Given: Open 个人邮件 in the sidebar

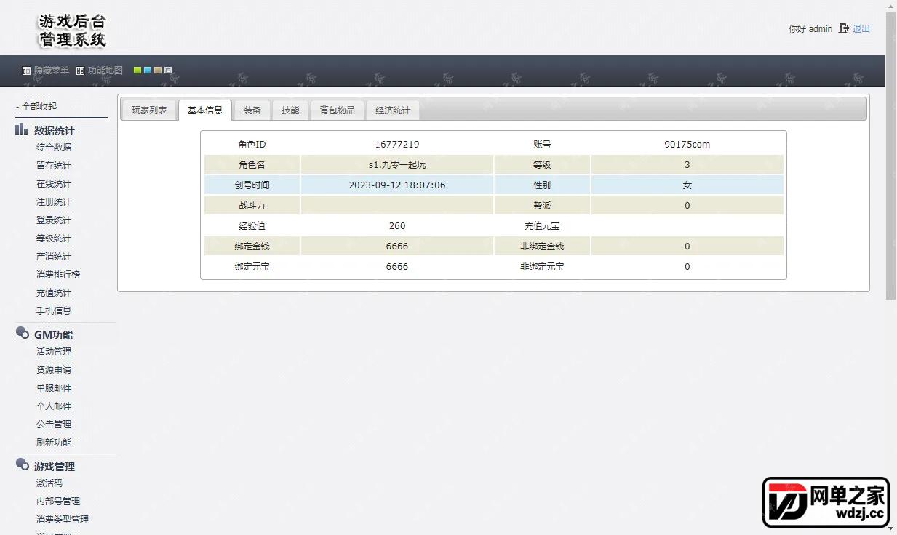Looking at the screenshot, I should [54, 406].
